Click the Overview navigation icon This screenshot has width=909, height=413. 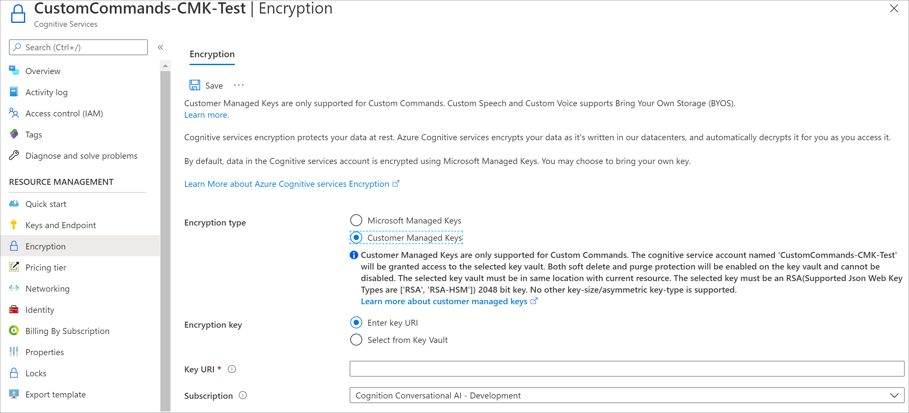pos(15,71)
